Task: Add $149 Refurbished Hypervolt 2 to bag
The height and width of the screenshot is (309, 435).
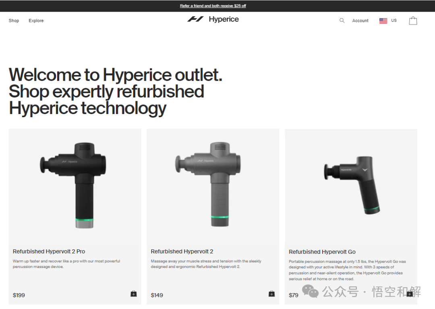Action: coord(271,294)
